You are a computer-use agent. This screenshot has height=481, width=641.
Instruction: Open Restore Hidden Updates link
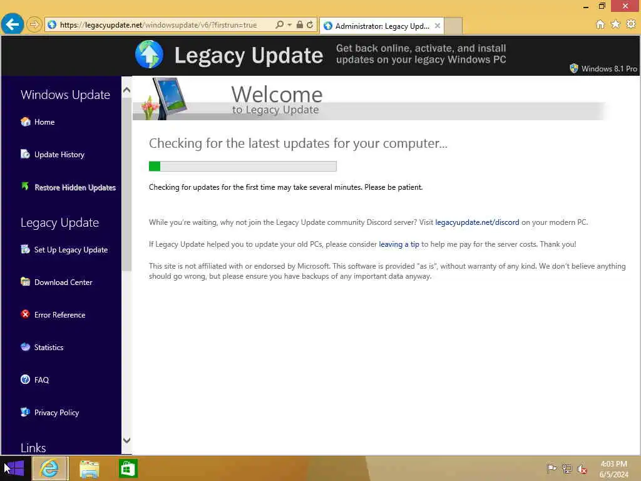pyautogui.click(x=75, y=187)
